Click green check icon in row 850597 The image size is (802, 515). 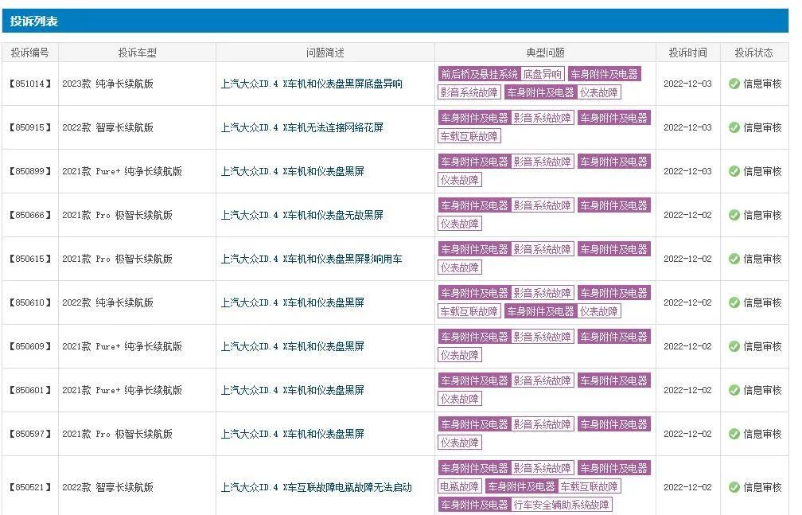(x=734, y=434)
